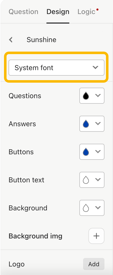The width and height of the screenshot is (113, 275).
Task: Click the Background img label
Action: point(35,236)
